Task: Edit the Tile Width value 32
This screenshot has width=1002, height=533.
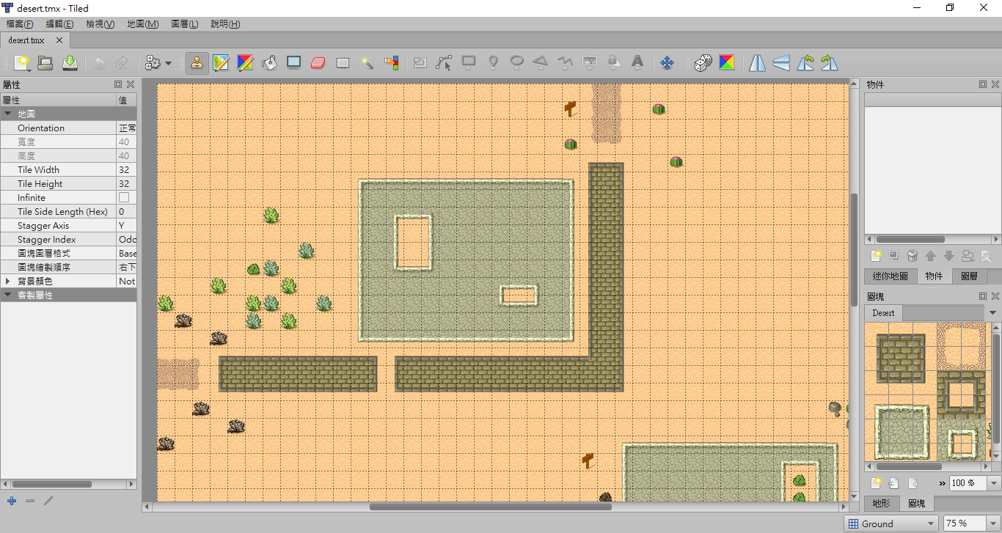Action: (x=127, y=170)
